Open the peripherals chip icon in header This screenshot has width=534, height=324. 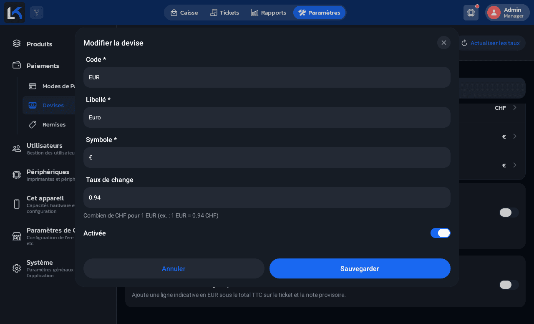coord(471,13)
